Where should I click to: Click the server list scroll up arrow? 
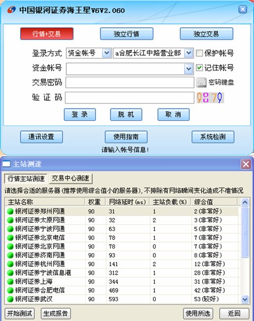point(245,202)
